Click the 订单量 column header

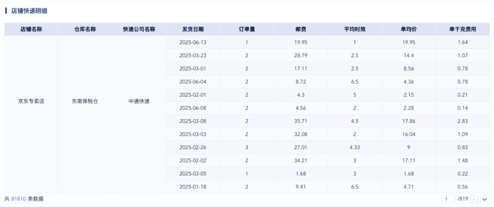click(247, 29)
